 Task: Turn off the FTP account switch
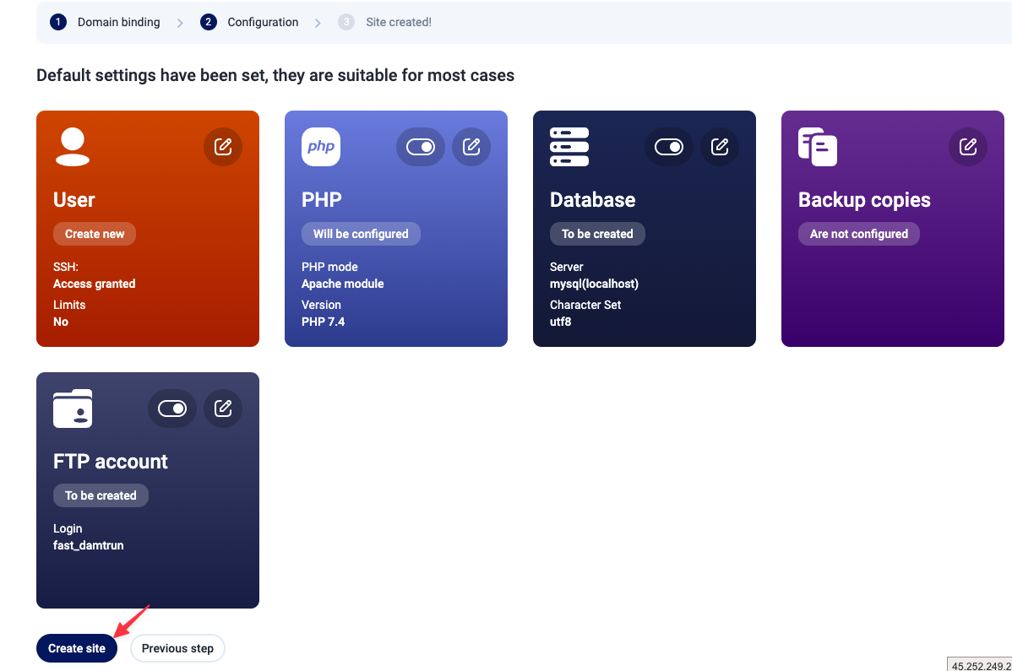(x=172, y=409)
